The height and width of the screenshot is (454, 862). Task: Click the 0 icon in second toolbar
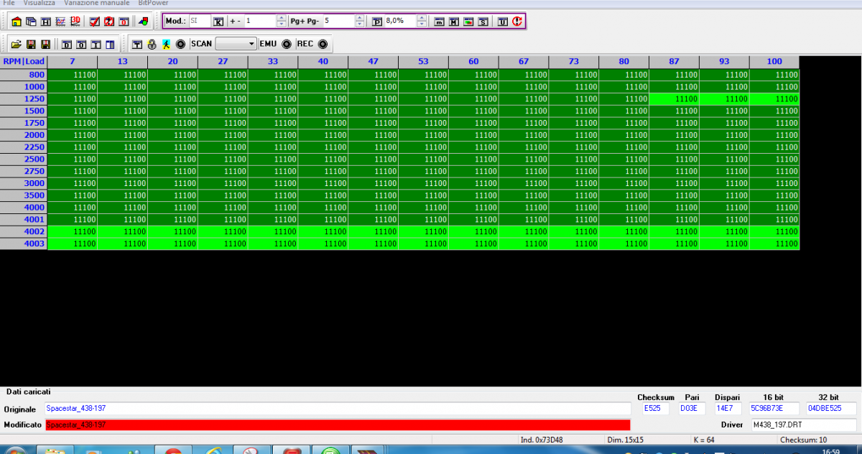[x=80, y=44]
